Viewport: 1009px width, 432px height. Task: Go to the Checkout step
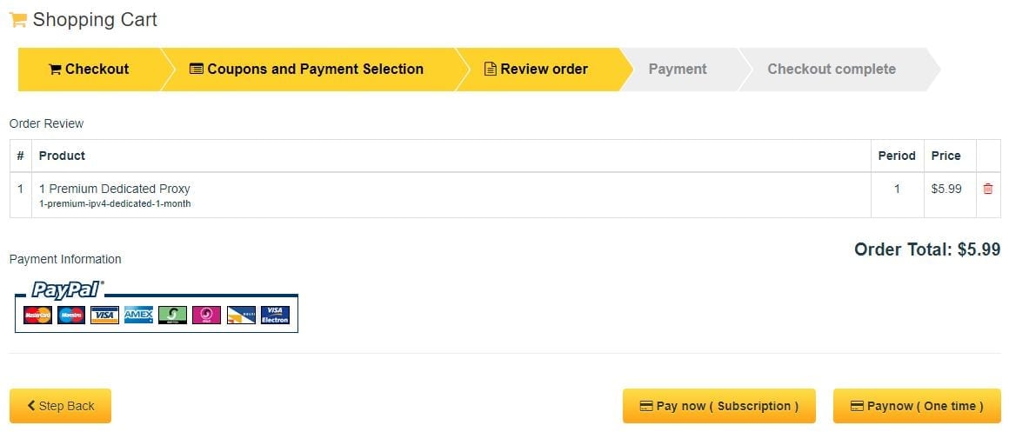pyautogui.click(x=89, y=70)
